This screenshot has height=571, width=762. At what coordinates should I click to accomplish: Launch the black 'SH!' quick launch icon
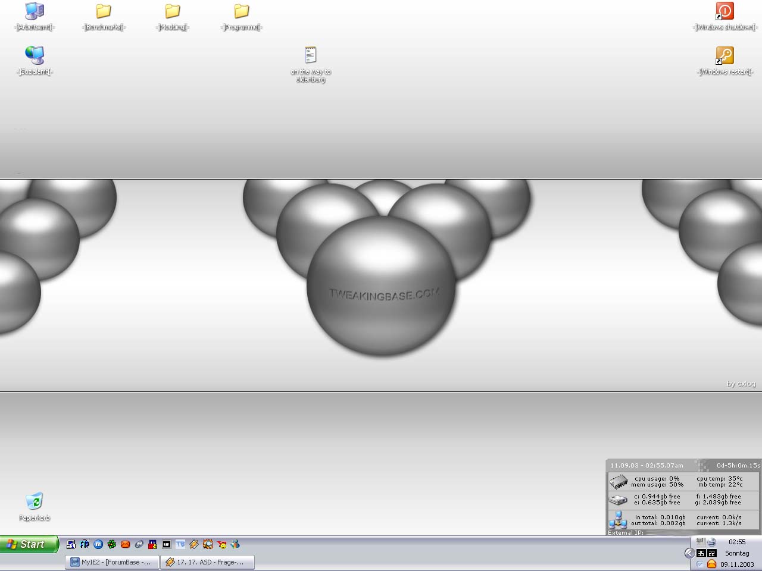167,544
